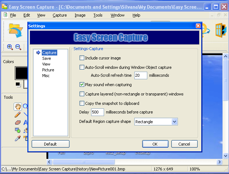The image size is (229, 174).
Task: Open the File menu
Action: [13, 15]
